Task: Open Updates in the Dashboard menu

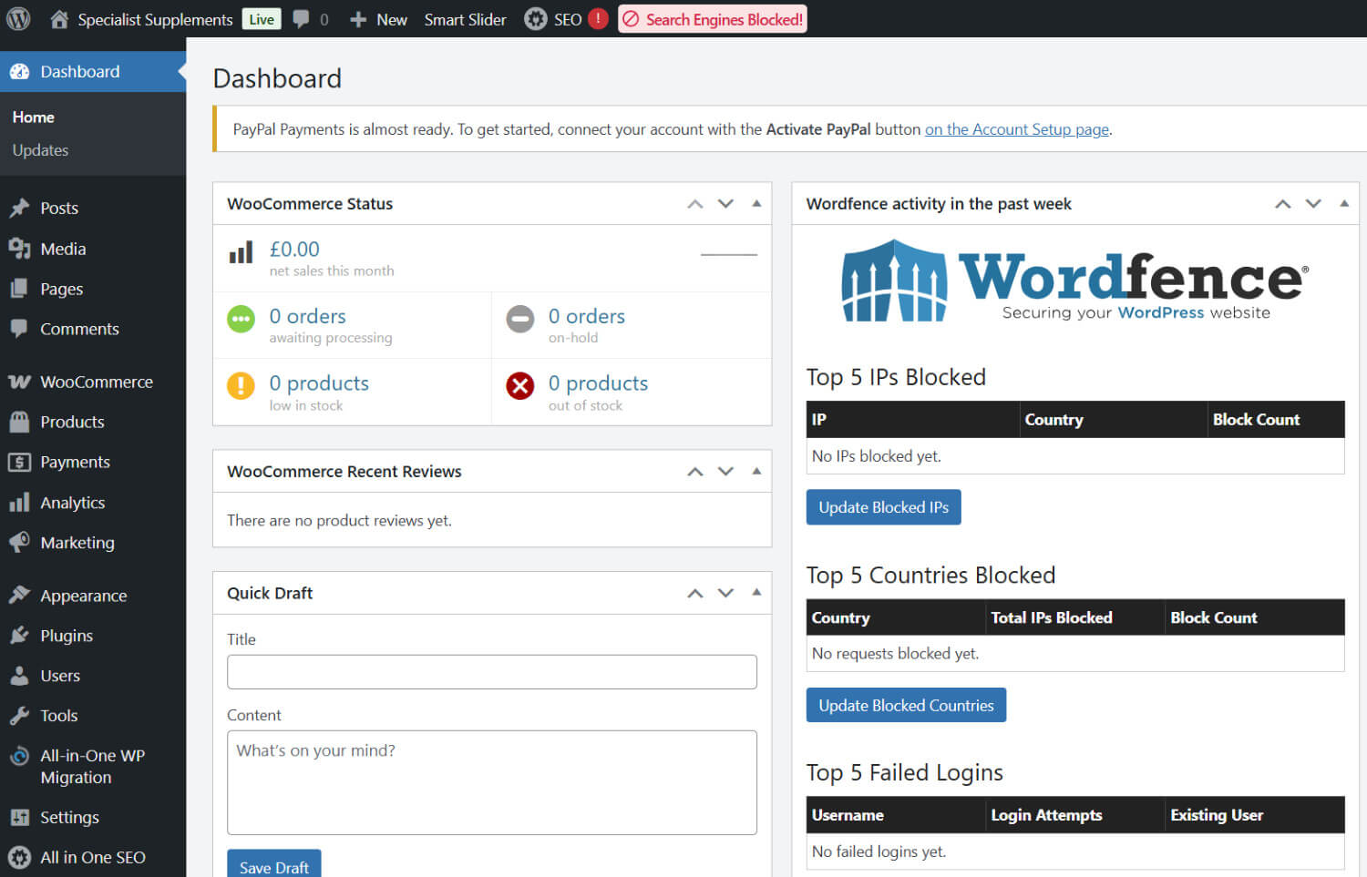Action: [x=40, y=149]
